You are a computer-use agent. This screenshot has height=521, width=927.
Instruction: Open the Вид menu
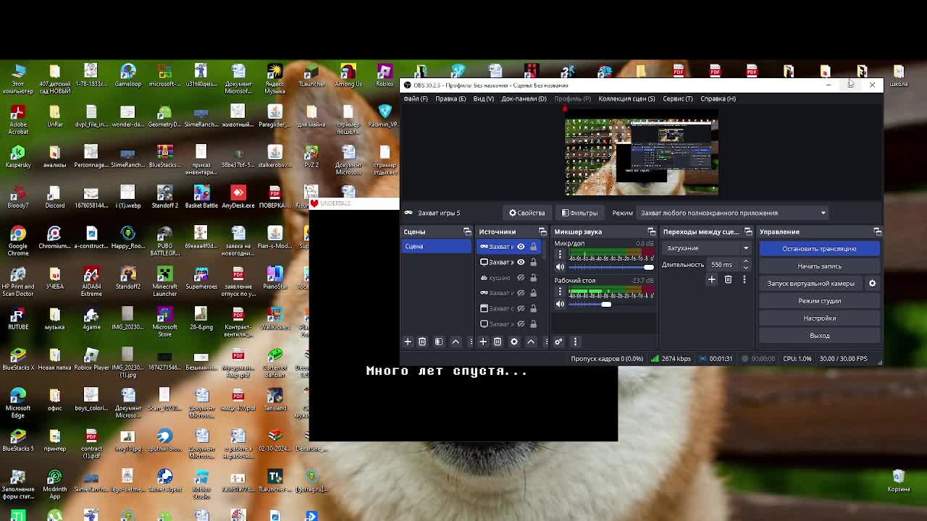click(x=483, y=98)
